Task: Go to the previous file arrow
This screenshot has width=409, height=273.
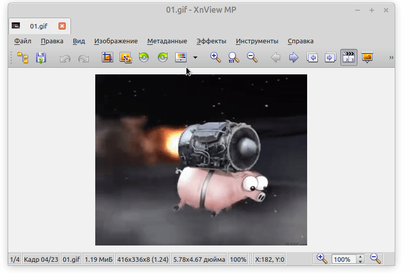Action: 276,58
